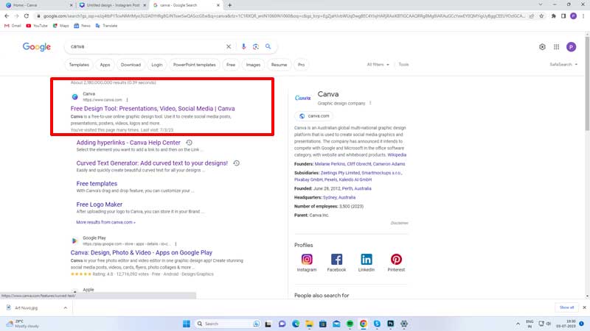Open the Free Logo Maker link
The image size is (590, 331).
[x=100, y=204]
